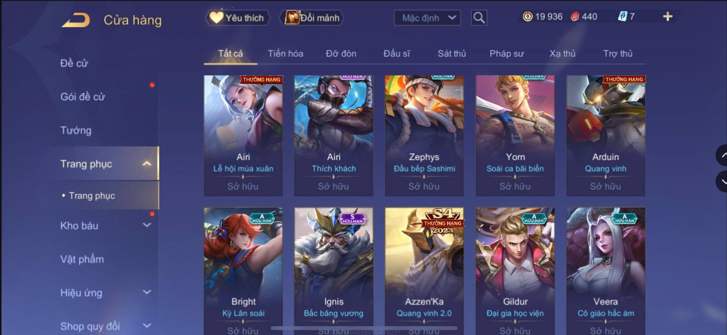
Task: Click the red ruby icon showing 440
Action: 575,16
